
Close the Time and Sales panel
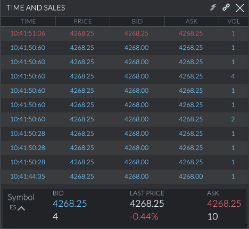[x=240, y=8]
